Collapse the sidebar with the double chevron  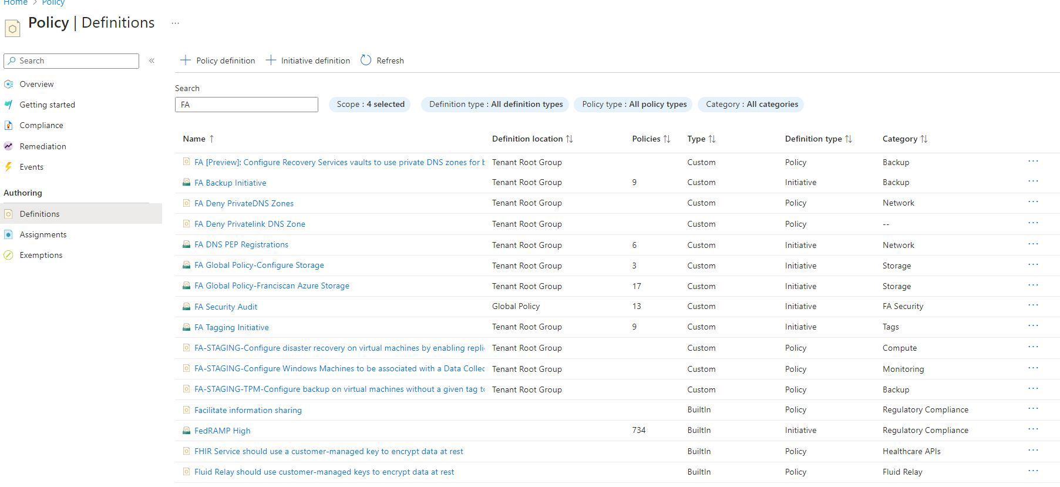click(x=152, y=61)
